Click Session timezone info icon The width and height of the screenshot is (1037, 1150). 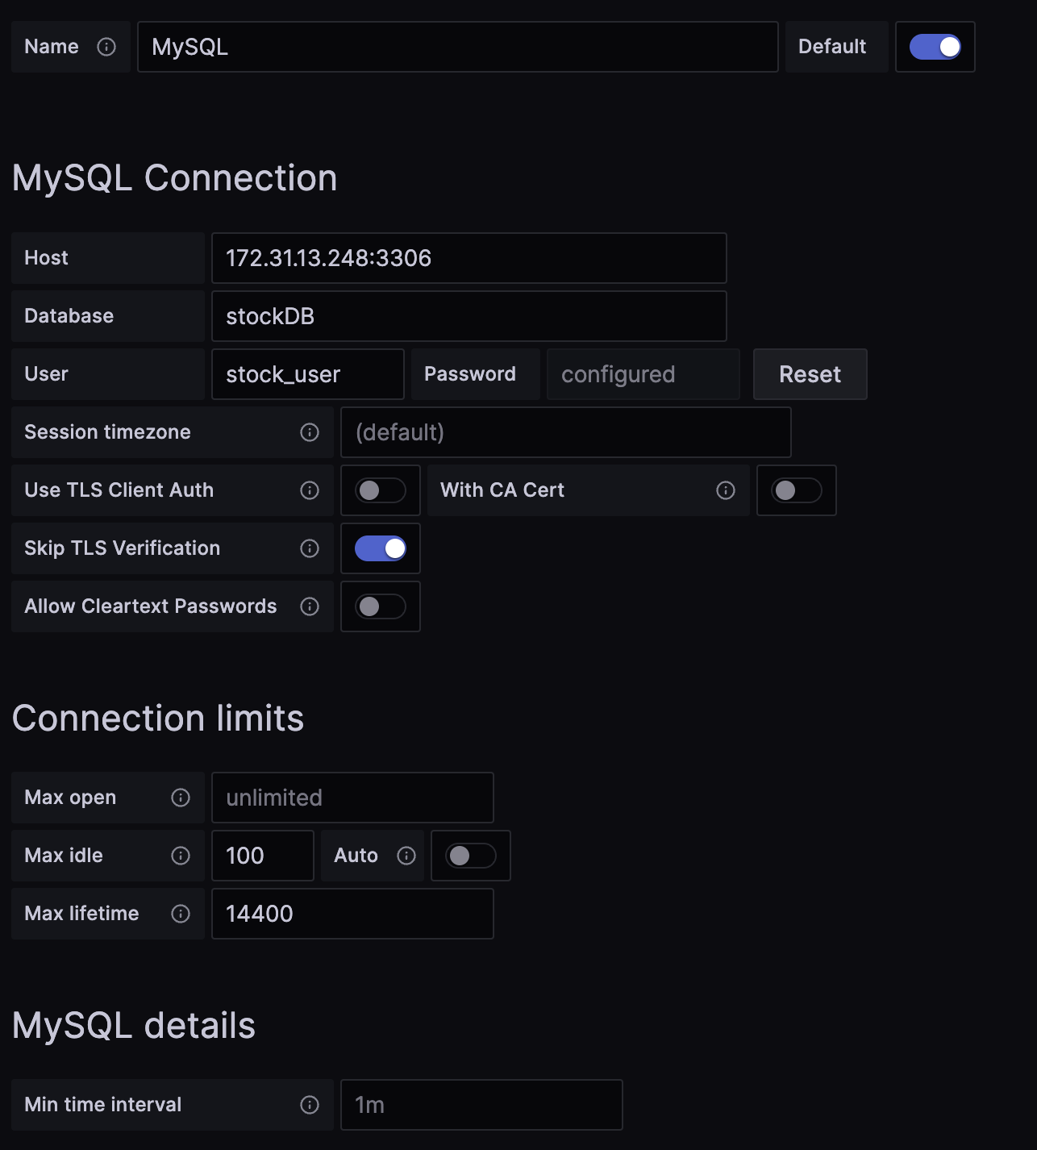[310, 432]
